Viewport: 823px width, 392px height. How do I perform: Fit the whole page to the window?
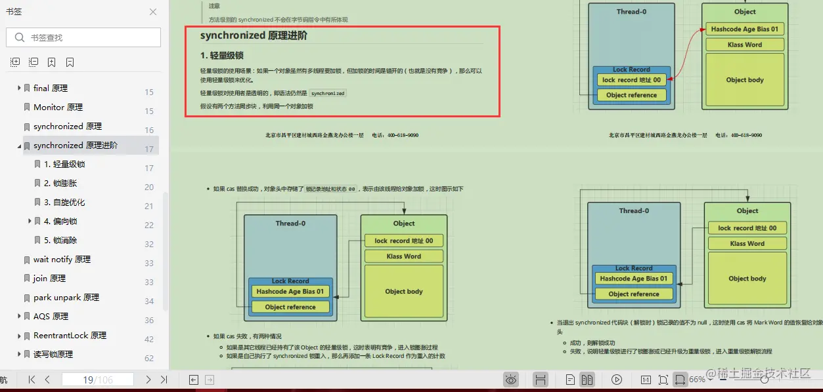663,379
